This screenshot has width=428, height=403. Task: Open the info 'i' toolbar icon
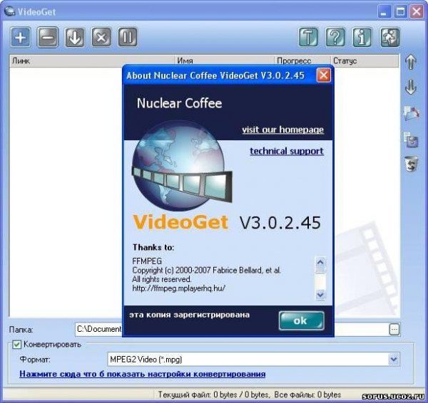(x=362, y=37)
